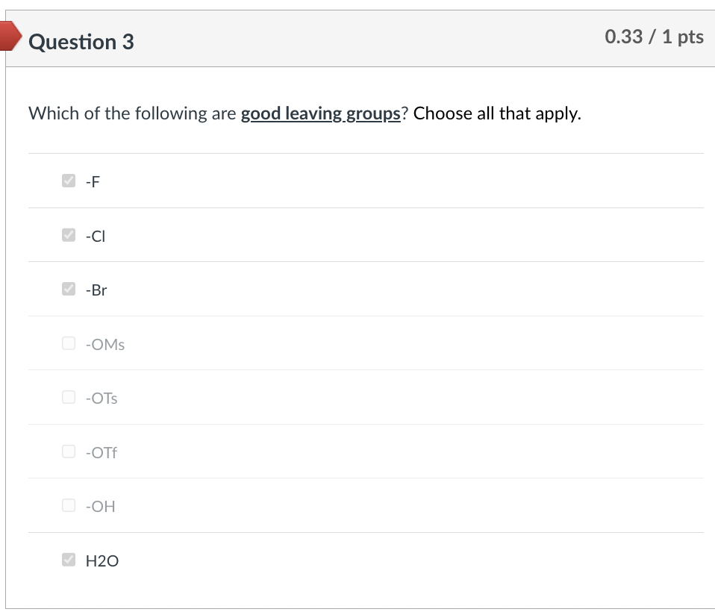This screenshot has height=612, width=715.
Task: Click the -OMs answer label
Action: (105, 344)
